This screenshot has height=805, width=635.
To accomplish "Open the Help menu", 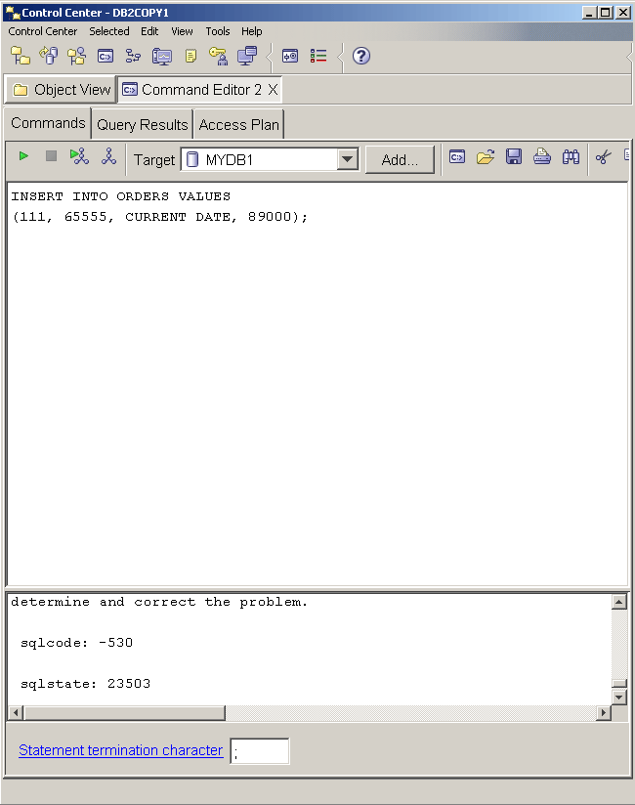I will [251, 31].
